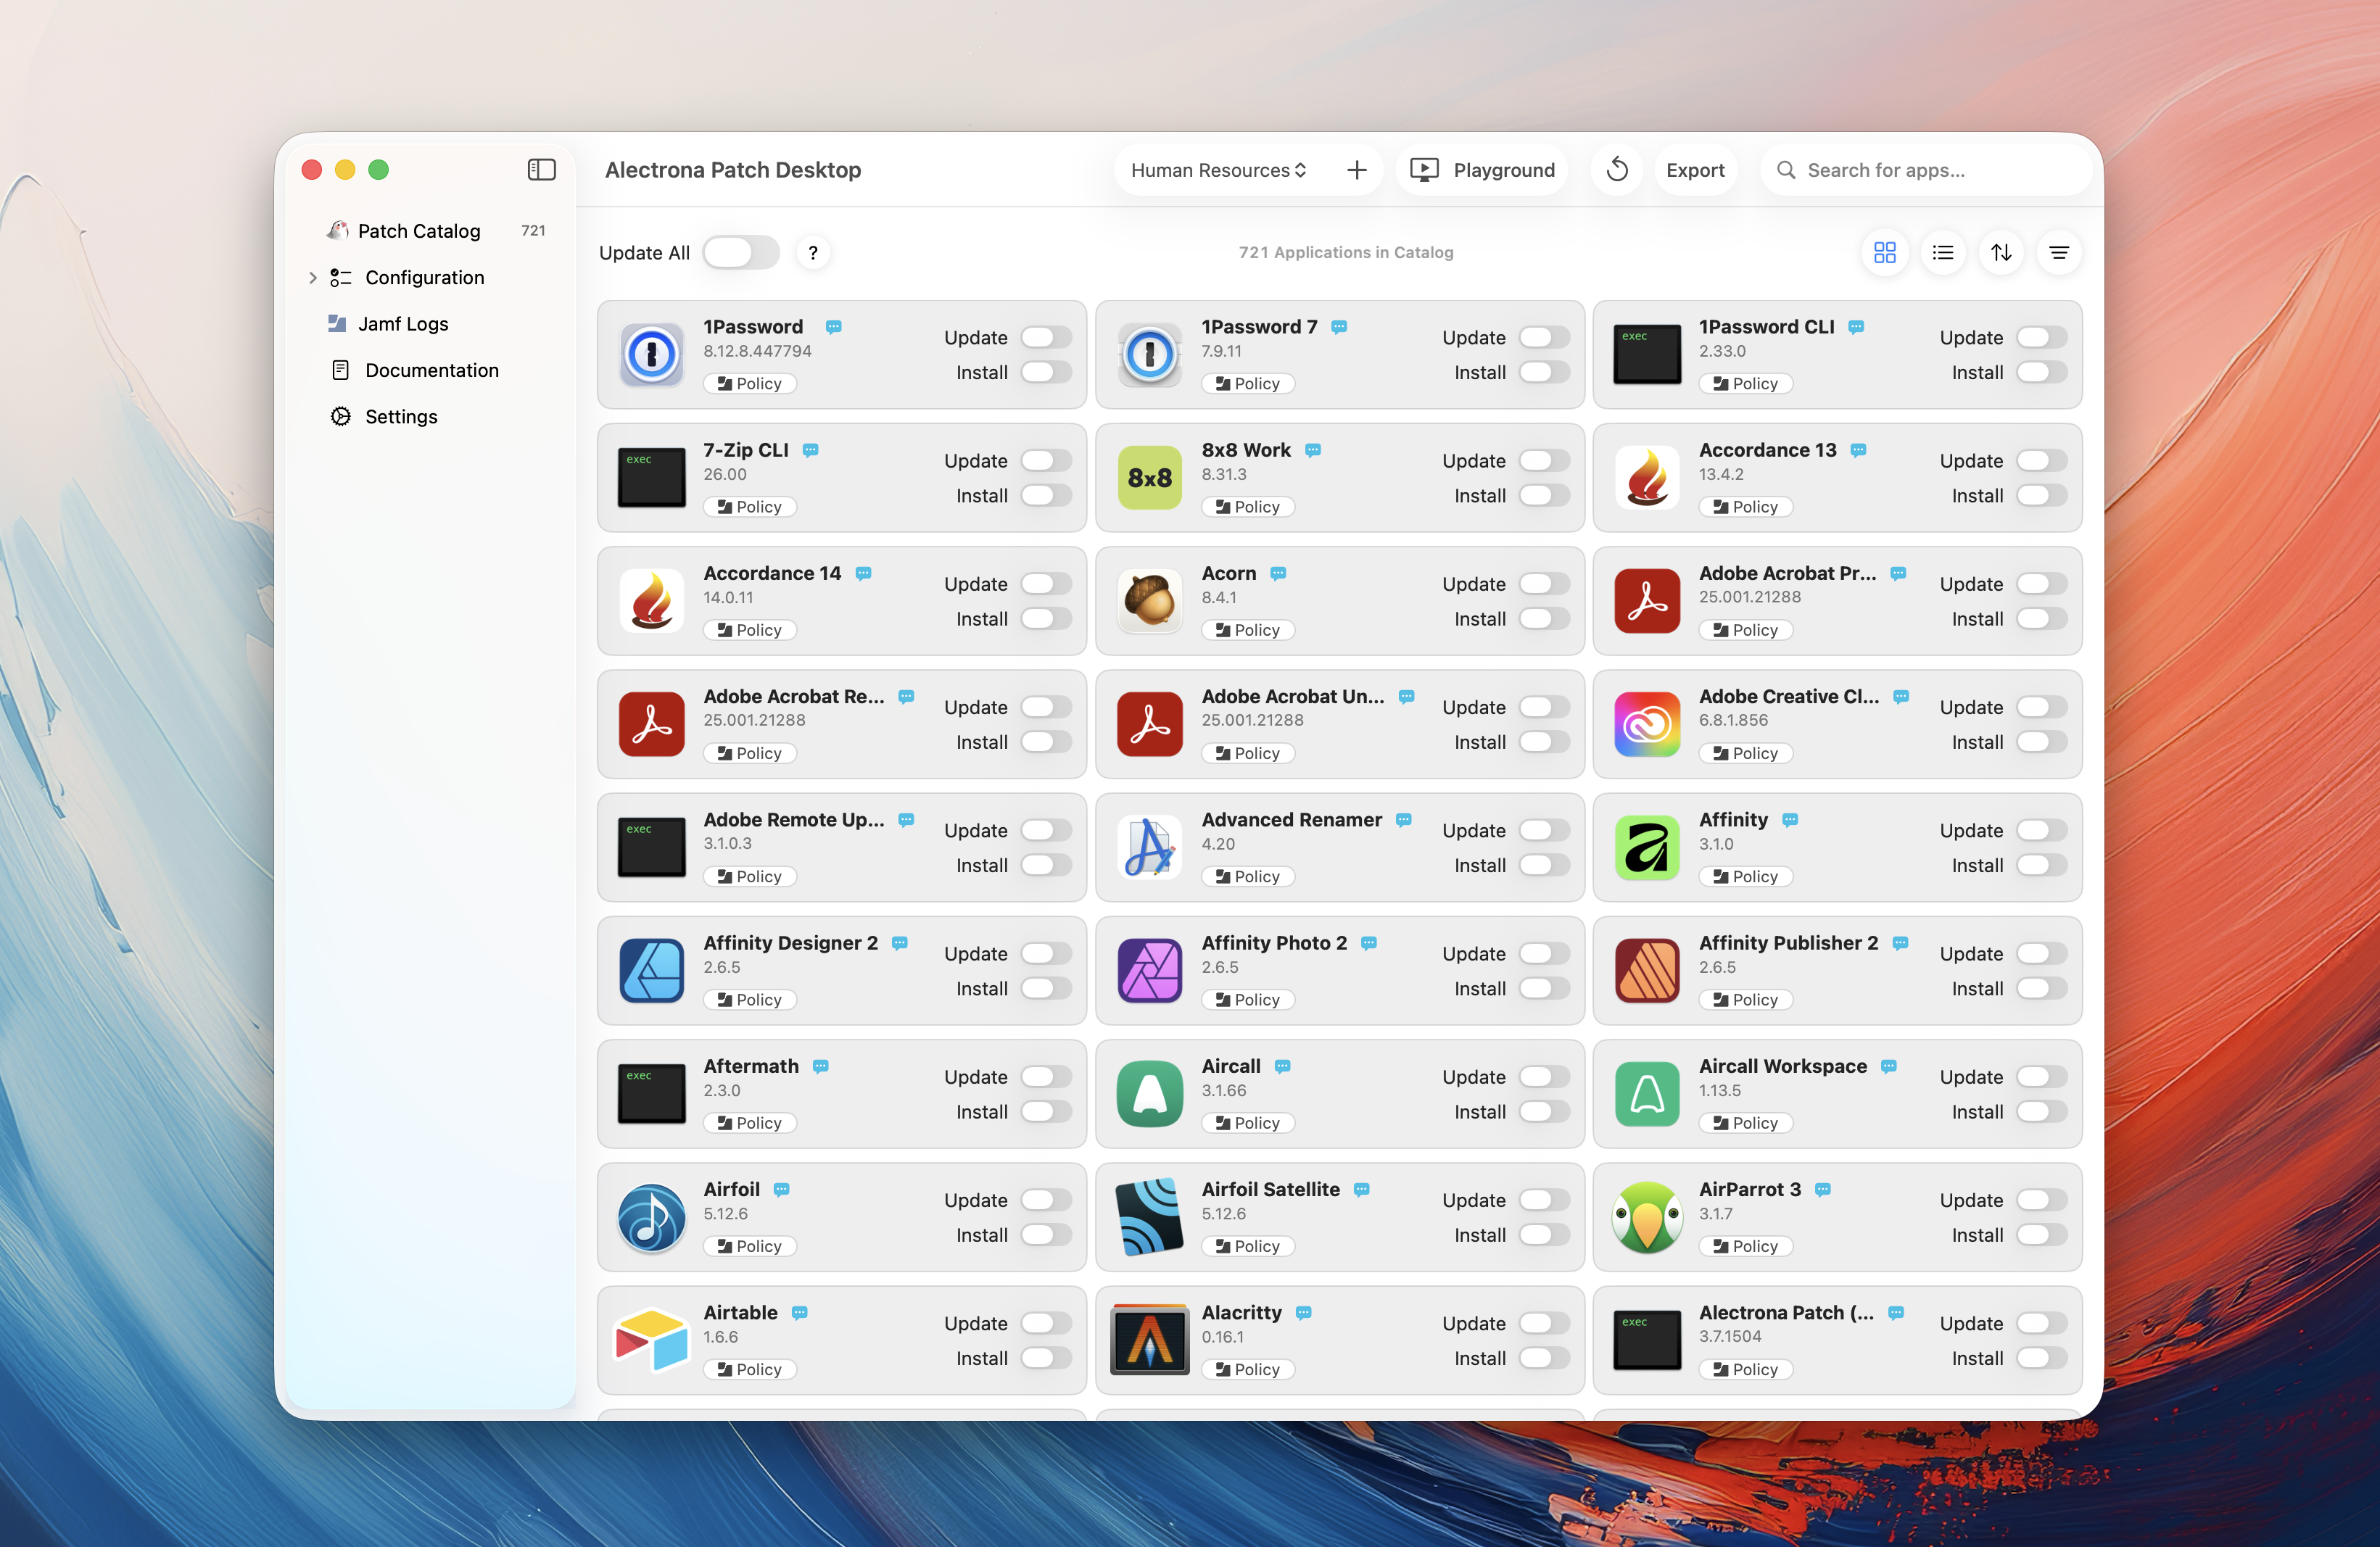Click the Airtable app icon
Screen dimensions: 2380x1547
coord(651,1340)
